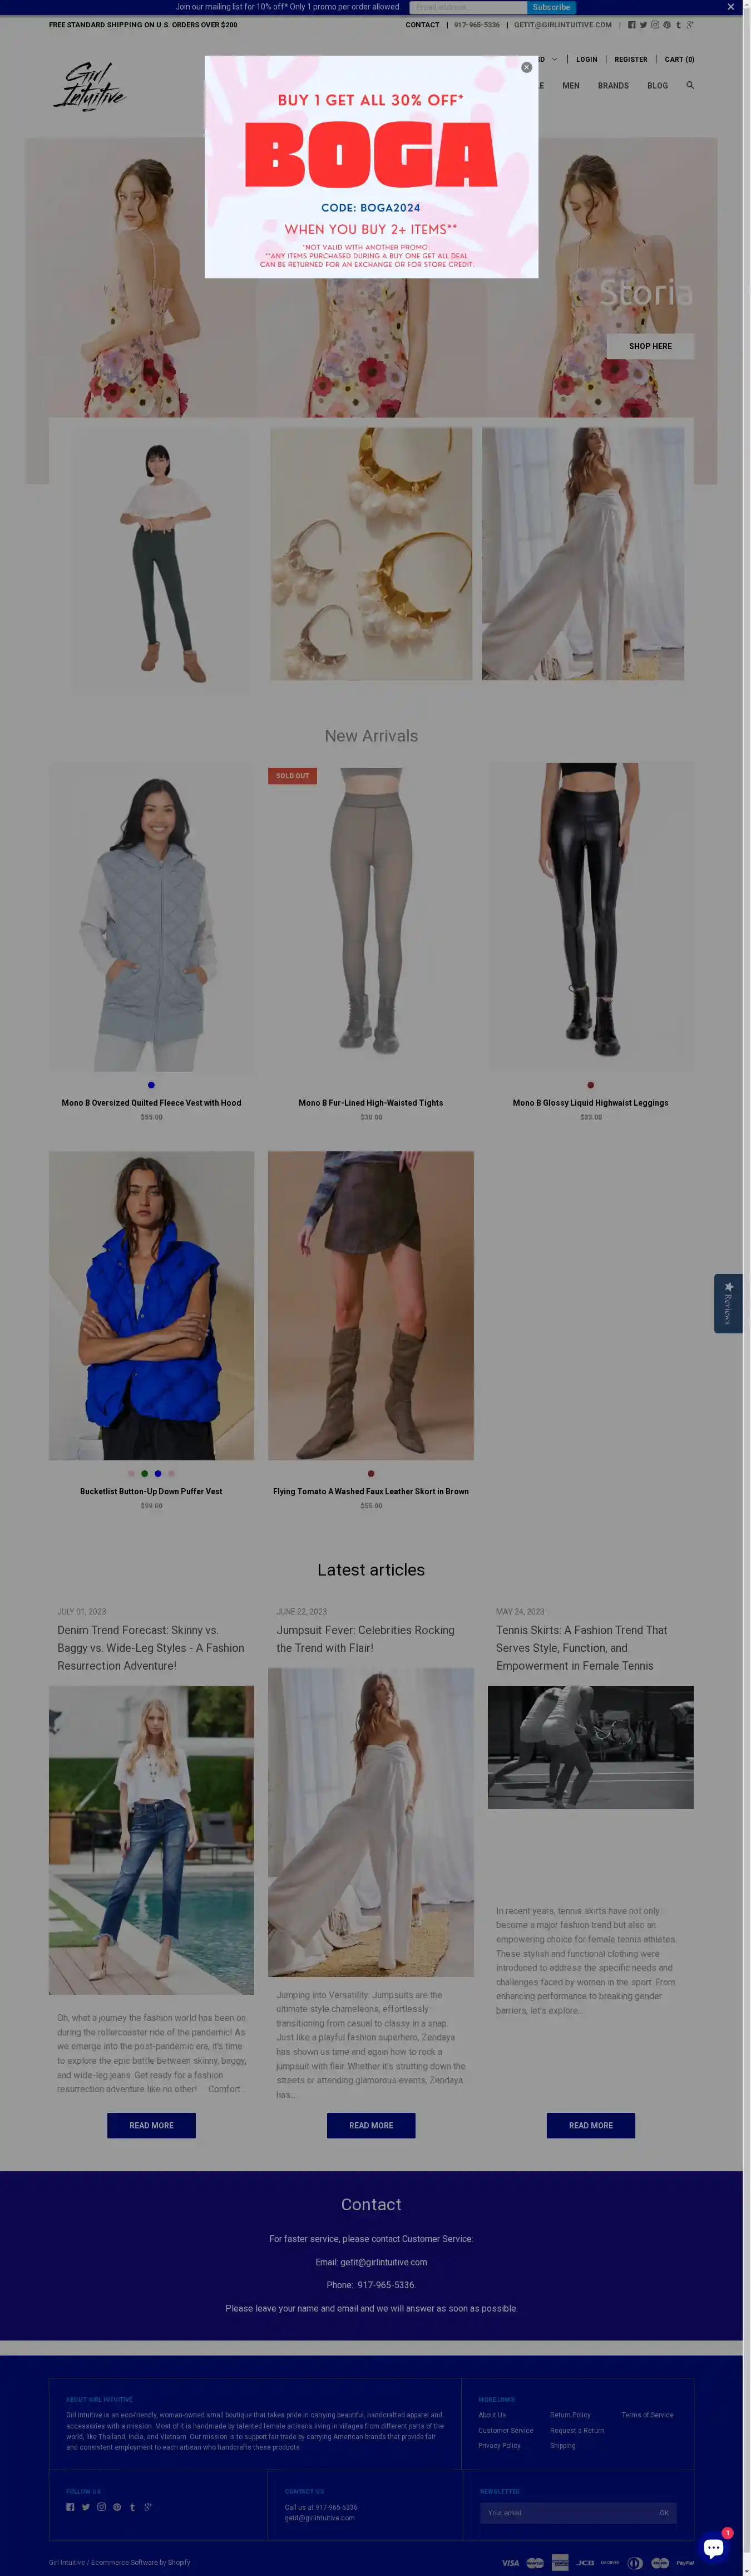The width and height of the screenshot is (751, 2576).
Task: Open the BRANDS menu item
Action: point(613,86)
